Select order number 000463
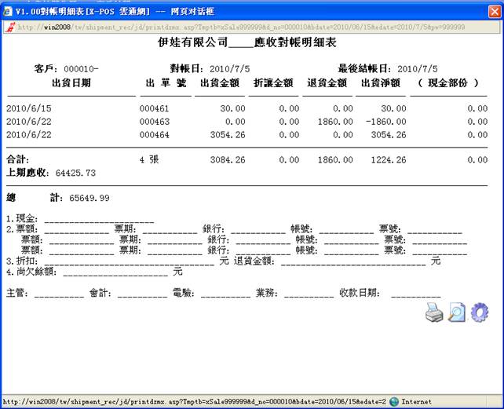 click(155, 122)
